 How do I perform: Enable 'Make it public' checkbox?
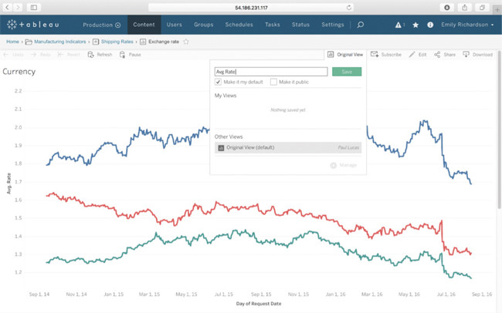(273, 82)
